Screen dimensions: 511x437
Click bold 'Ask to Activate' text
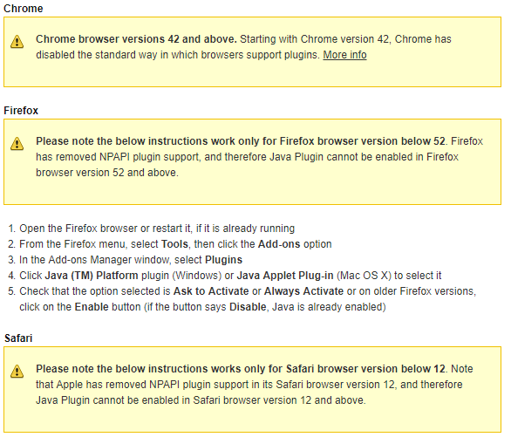pos(211,291)
